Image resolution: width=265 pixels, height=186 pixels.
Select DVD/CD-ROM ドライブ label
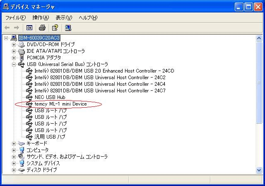(51, 45)
